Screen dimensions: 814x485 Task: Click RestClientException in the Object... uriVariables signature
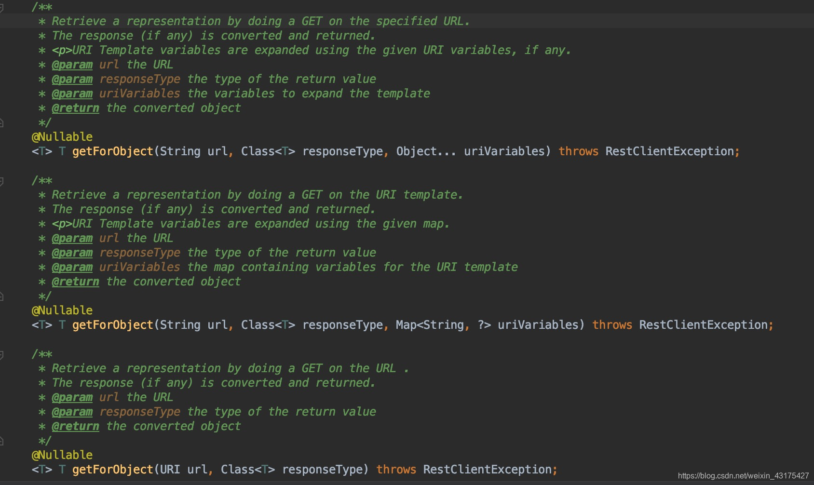pos(670,151)
